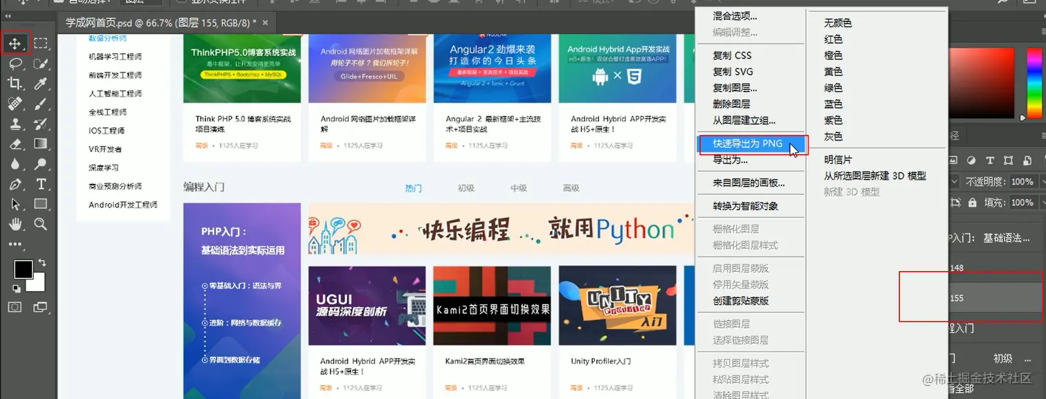Reset to default foreground and background colors
Viewport: 1046px width, 399px height.
click(16, 288)
